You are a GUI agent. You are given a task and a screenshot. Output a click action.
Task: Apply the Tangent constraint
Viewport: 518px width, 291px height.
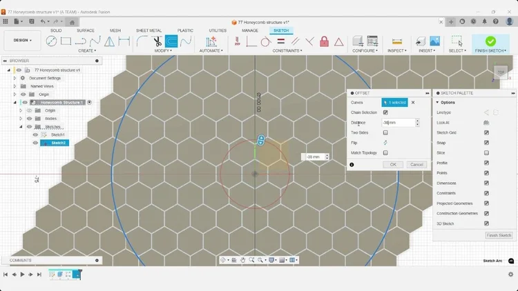[266, 41]
